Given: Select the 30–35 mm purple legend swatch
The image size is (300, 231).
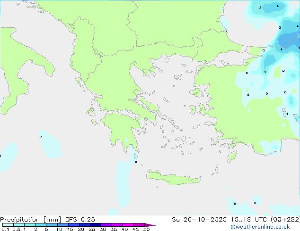Looking at the screenshot, I should (106, 225).
